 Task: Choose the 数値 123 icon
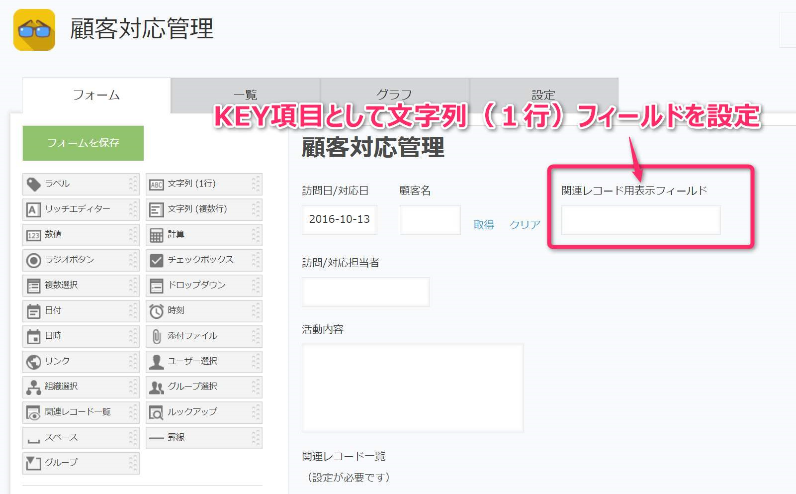(33, 235)
